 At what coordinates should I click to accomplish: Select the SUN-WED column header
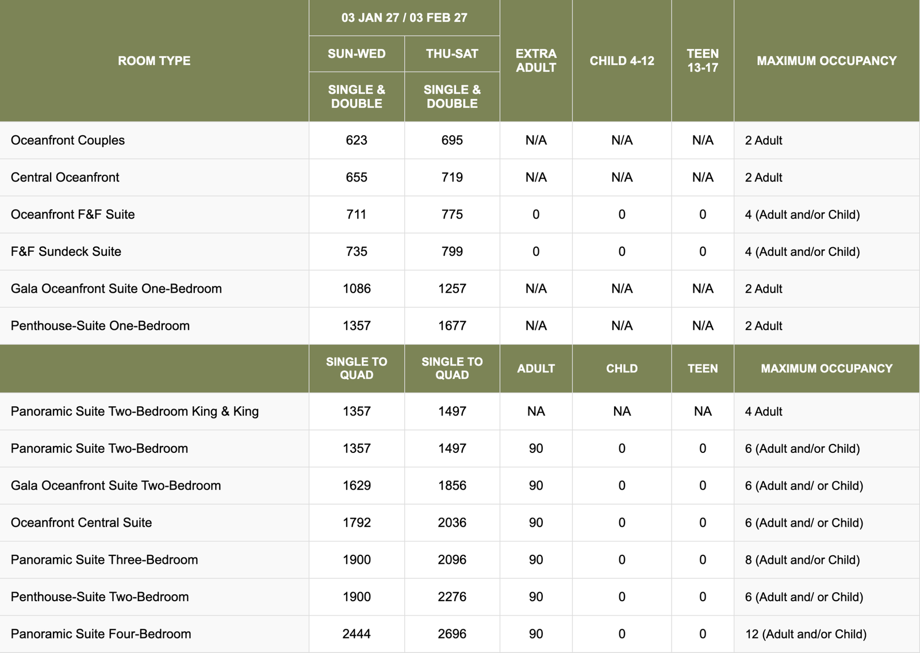tap(356, 54)
